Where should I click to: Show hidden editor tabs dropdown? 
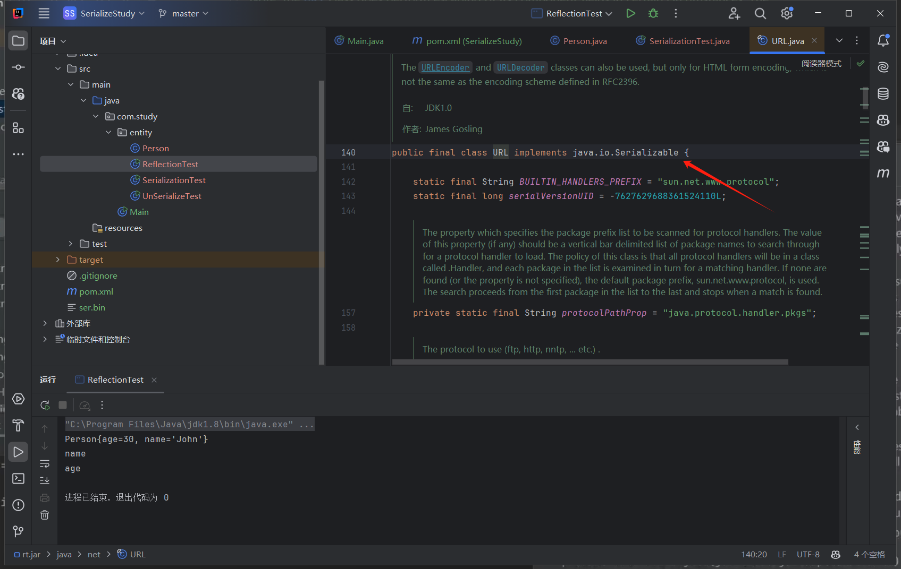[839, 40]
